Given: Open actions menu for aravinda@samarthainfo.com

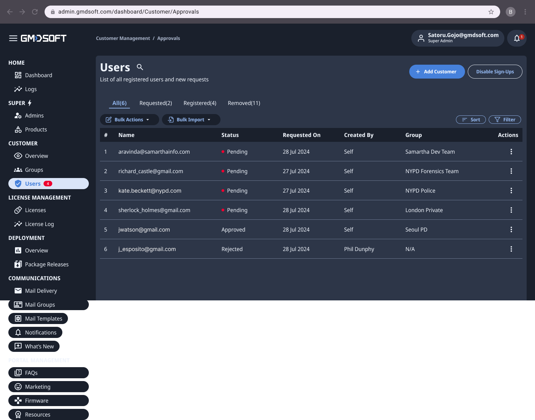Looking at the screenshot, I should [x=511, y=152].
